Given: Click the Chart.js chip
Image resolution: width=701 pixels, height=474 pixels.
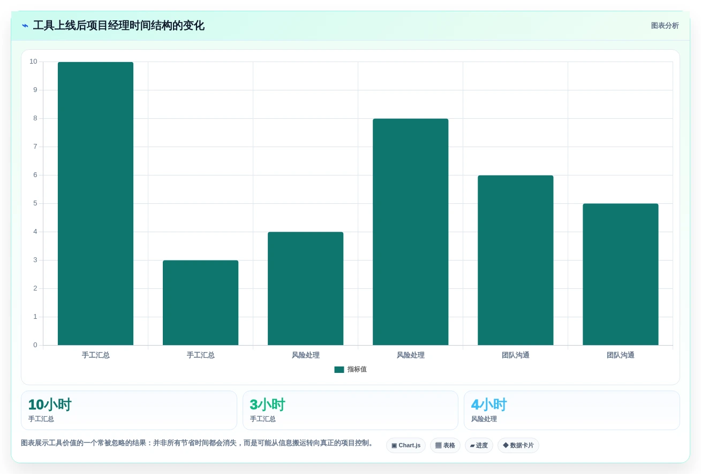Looking at the screenshot, I should point(406,445).
